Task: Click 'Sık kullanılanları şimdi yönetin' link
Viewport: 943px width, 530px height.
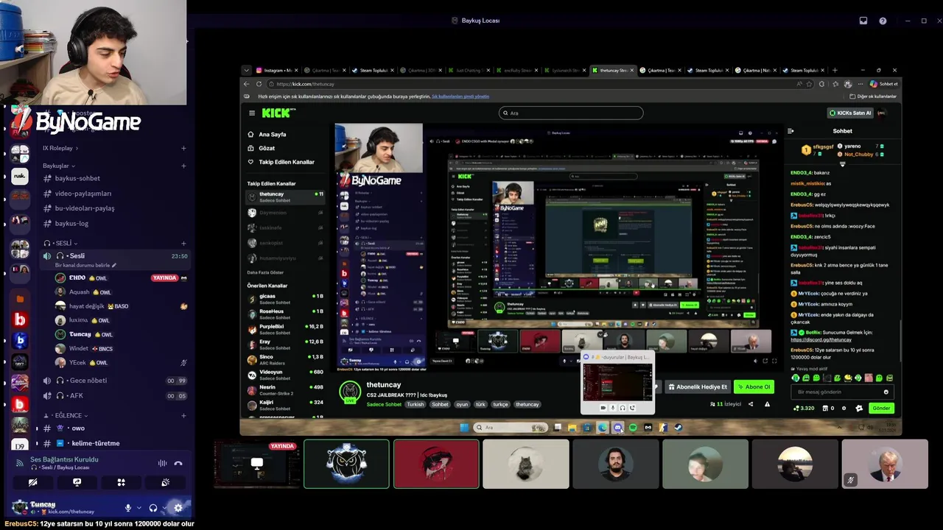Action: coord(460,96)
